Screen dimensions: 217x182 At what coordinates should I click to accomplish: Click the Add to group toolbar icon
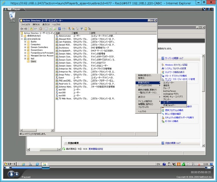(x=90, y=29)
